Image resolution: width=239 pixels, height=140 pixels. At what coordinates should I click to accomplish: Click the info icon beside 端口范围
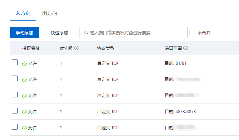click(x=185, y=48)
